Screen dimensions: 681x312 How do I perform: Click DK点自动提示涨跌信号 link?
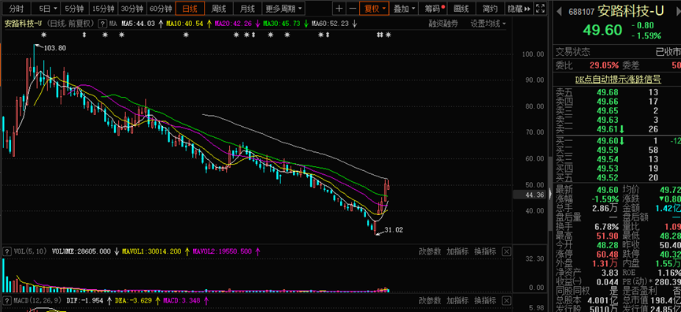click(x=618, y=79)
